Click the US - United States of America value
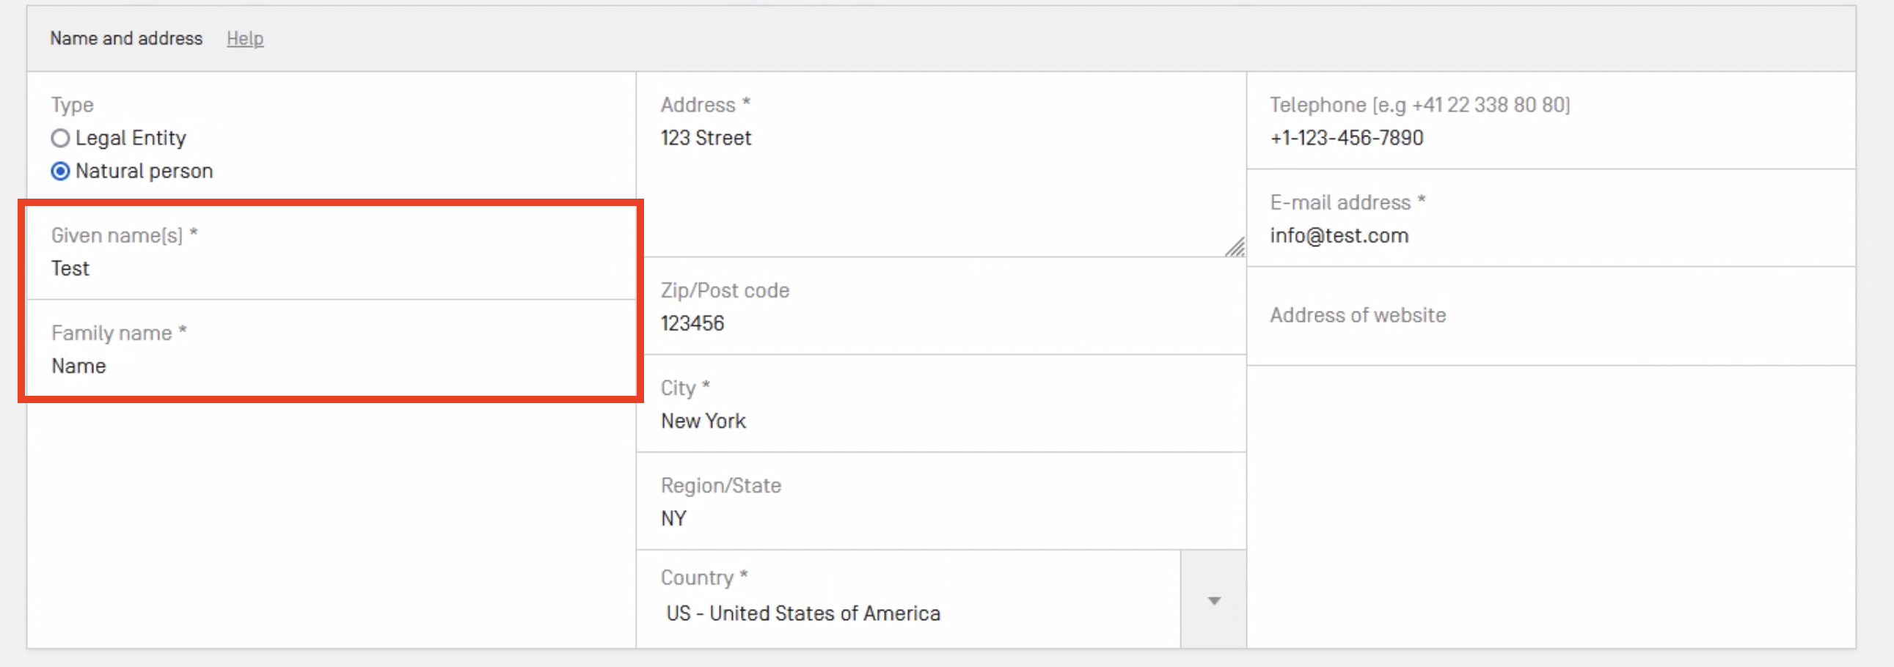This screenshot has width=1894, height=667. tap(803, 613)
